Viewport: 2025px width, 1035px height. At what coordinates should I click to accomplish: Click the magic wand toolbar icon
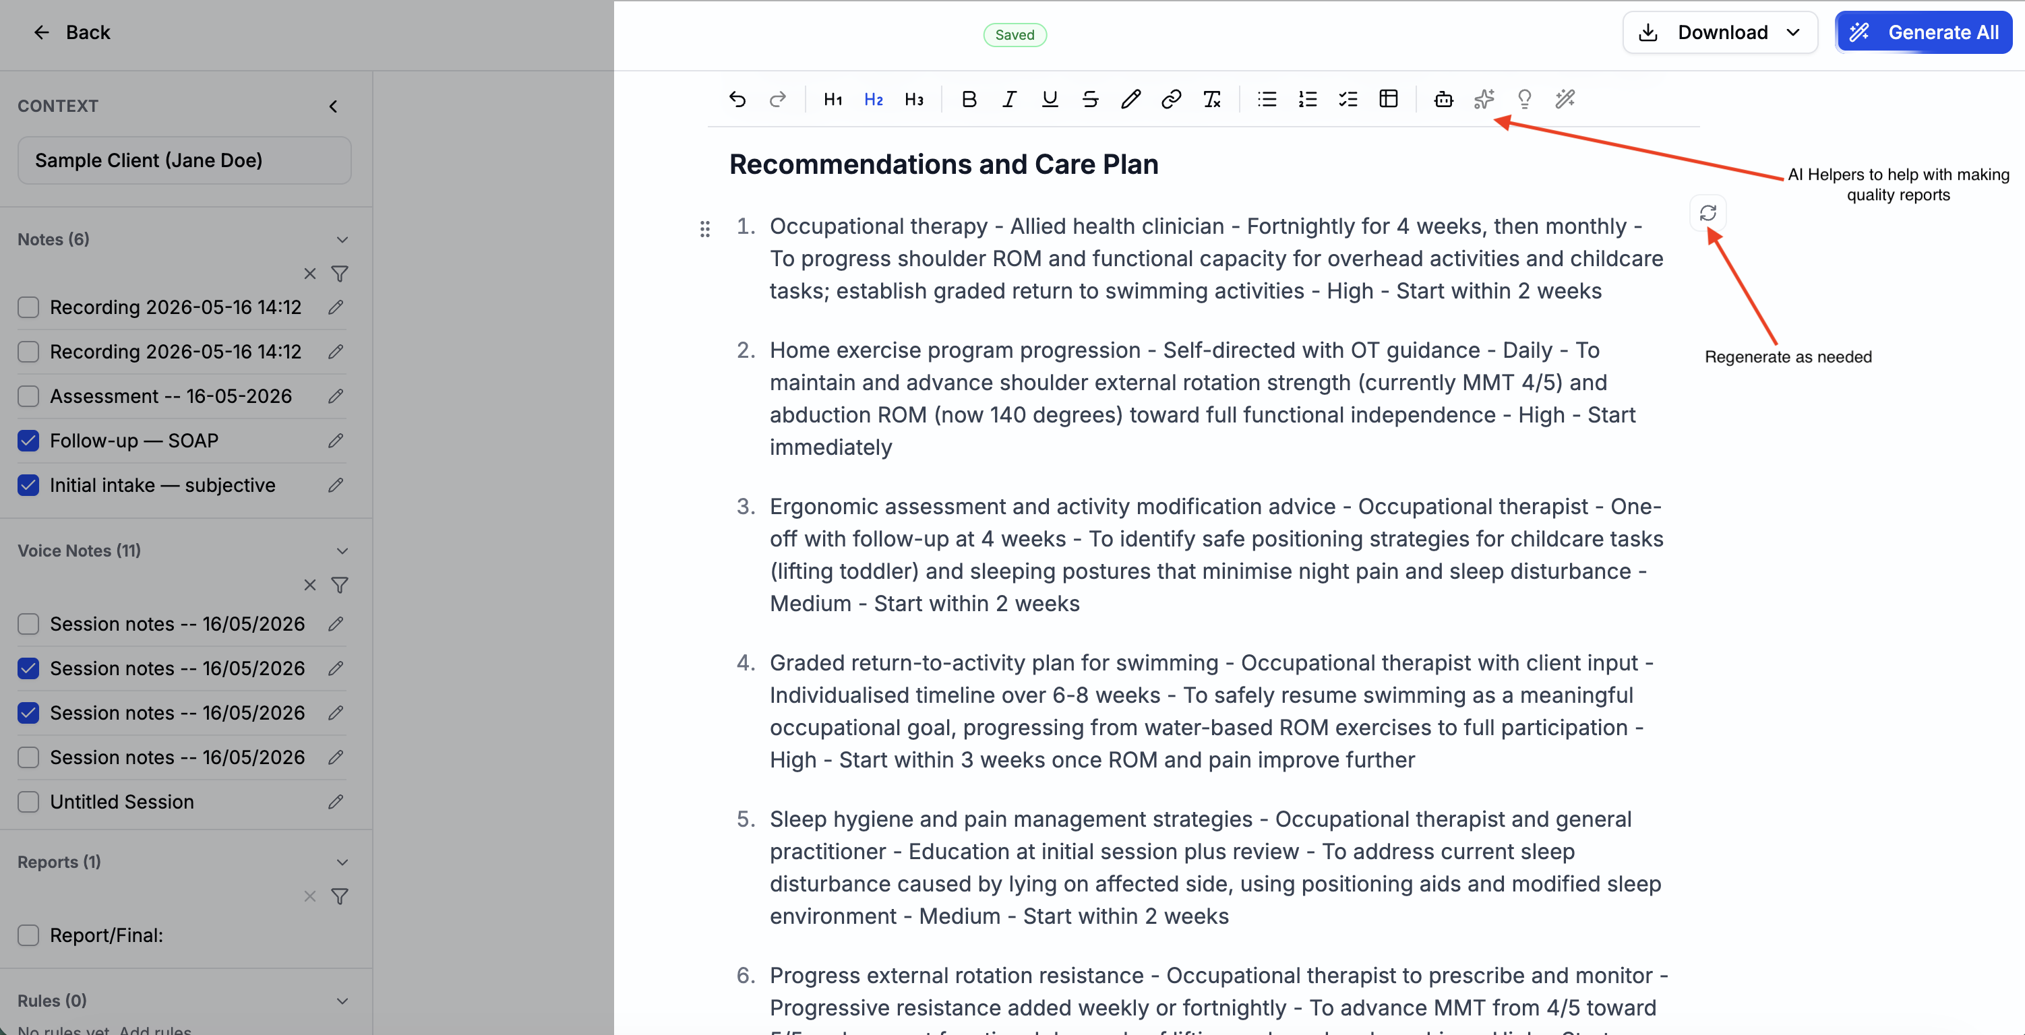1565,99
